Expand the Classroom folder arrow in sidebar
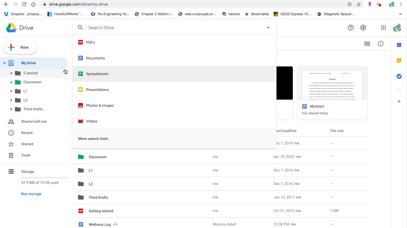 11,82
